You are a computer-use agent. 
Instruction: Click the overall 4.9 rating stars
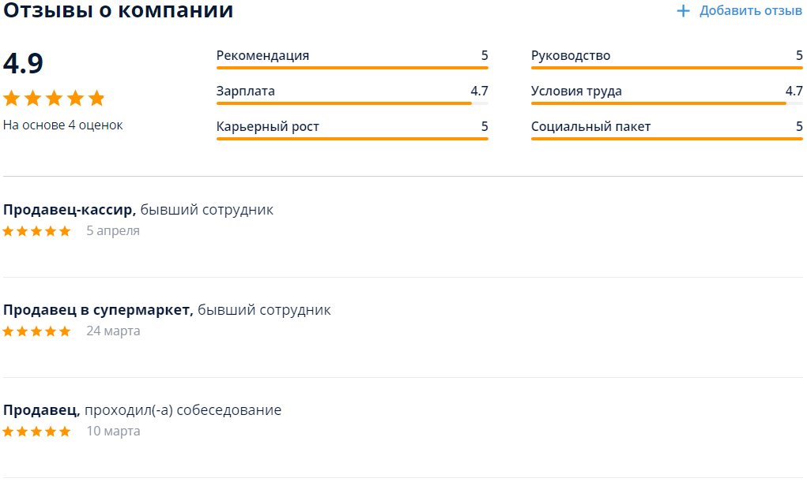54,99
